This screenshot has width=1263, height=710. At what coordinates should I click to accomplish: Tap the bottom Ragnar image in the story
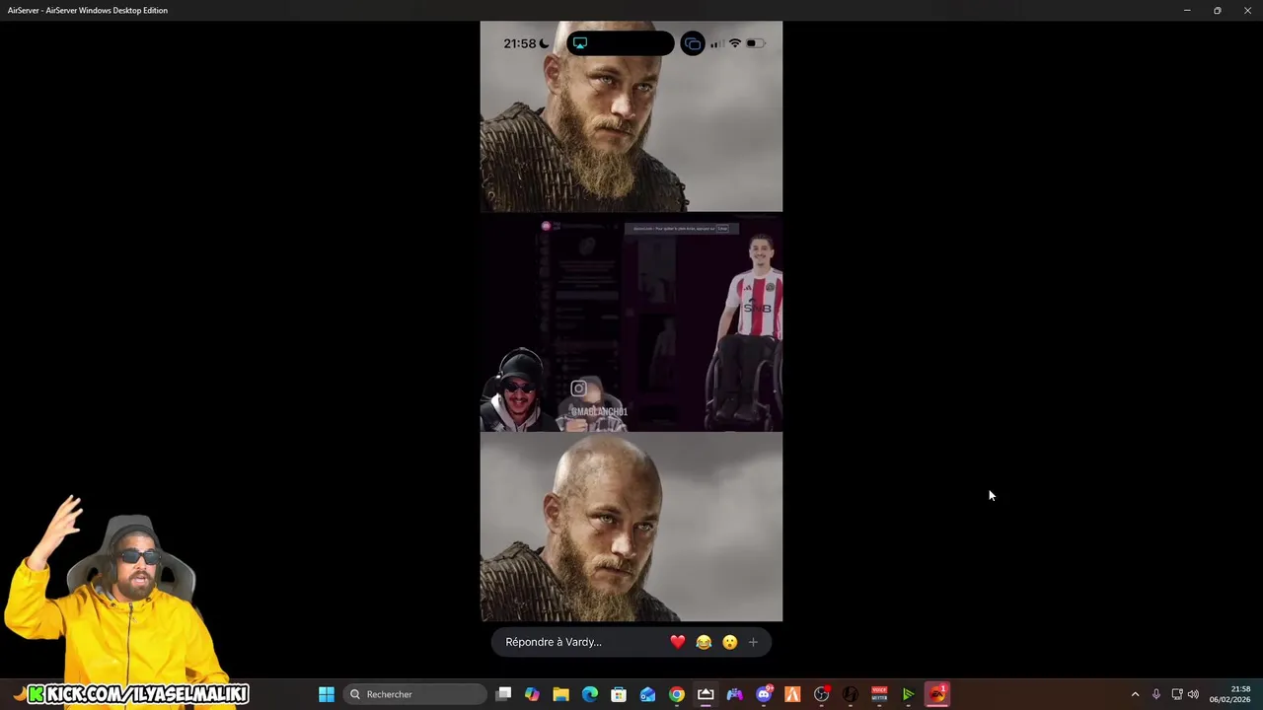point(631,527)
